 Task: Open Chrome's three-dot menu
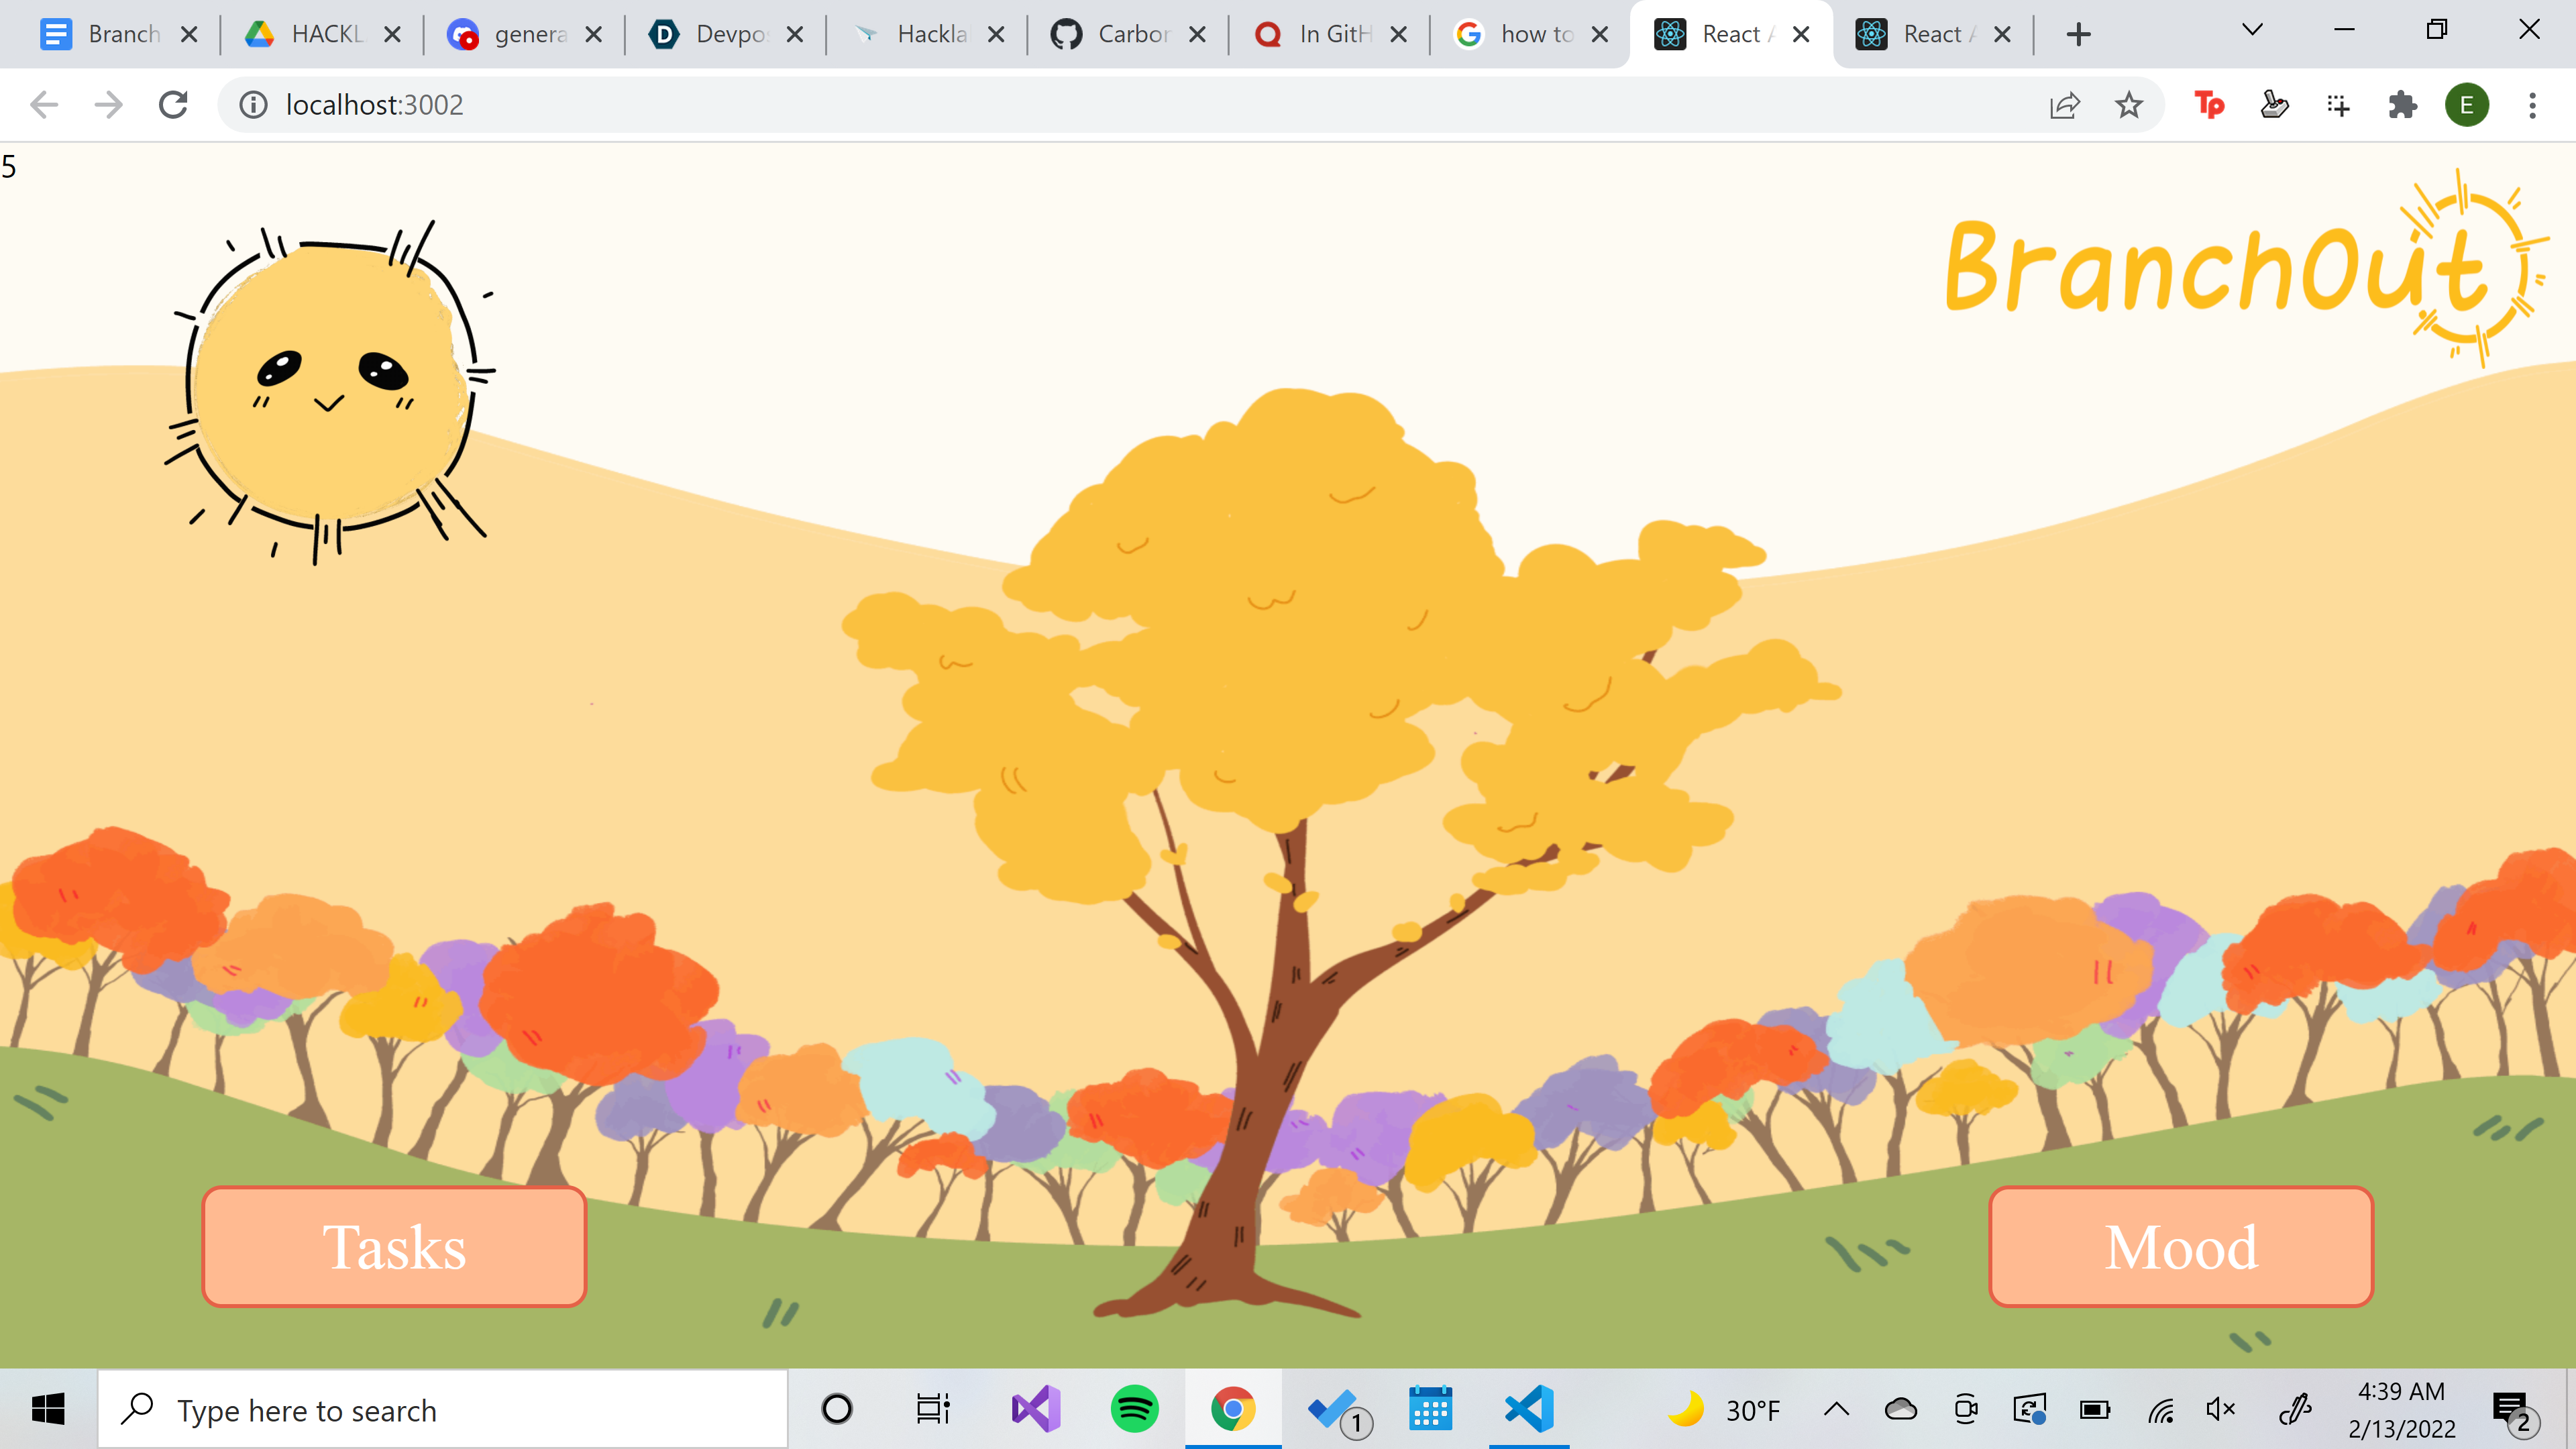pos(2532,105)
